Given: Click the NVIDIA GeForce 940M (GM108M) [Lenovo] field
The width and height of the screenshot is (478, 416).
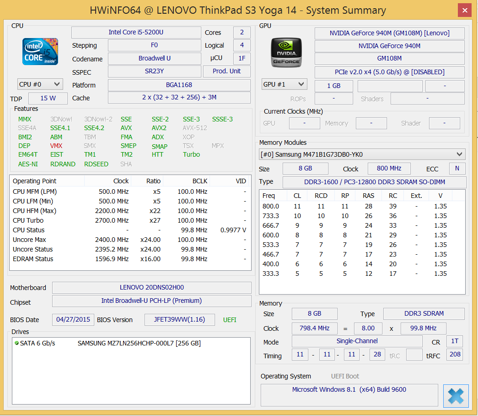Looking at the screenshot, I should 389,33.
